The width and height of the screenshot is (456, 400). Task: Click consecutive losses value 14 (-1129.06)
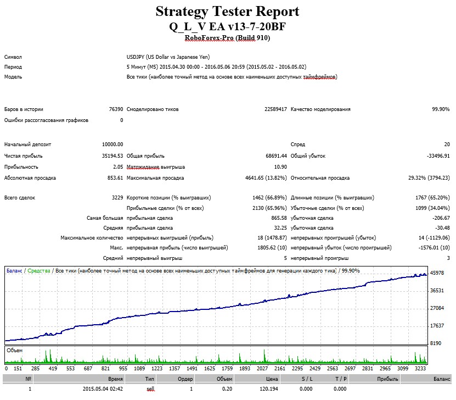434,238
